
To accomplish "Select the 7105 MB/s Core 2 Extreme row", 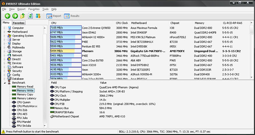I will point(149,28).
